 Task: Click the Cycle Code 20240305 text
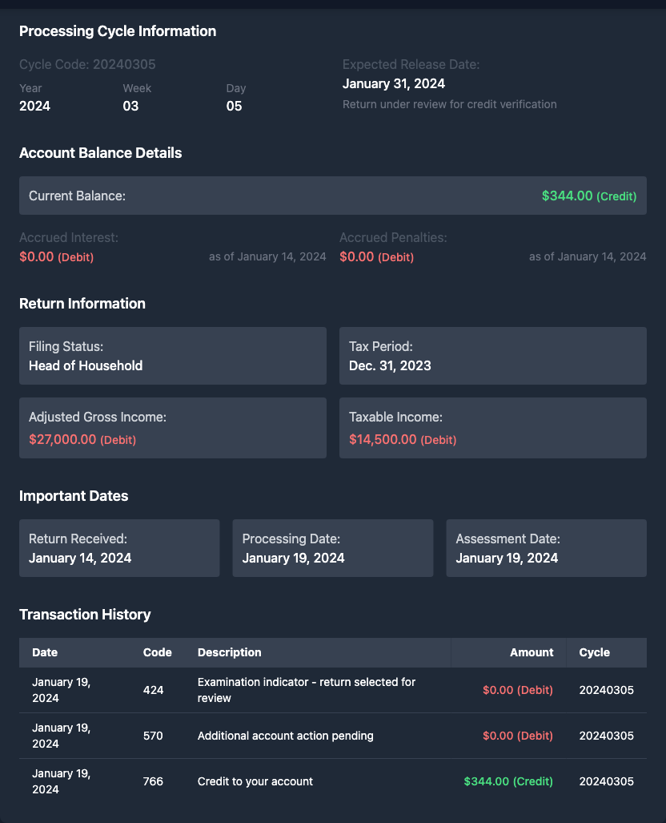click(87, 64)
